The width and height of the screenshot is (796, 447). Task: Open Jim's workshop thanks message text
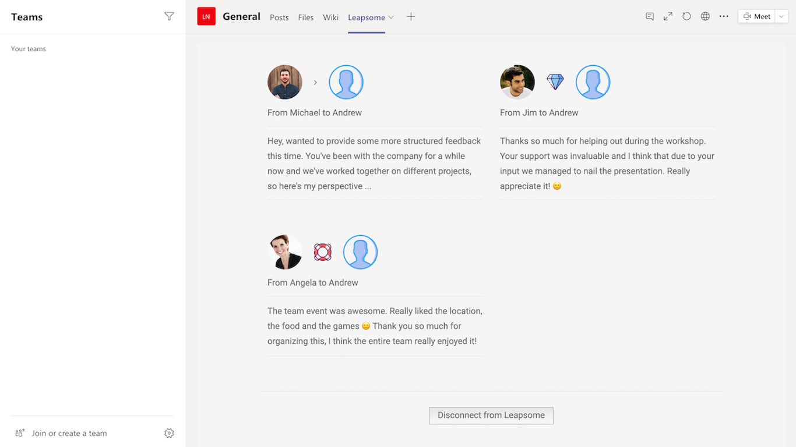[607, 164]
